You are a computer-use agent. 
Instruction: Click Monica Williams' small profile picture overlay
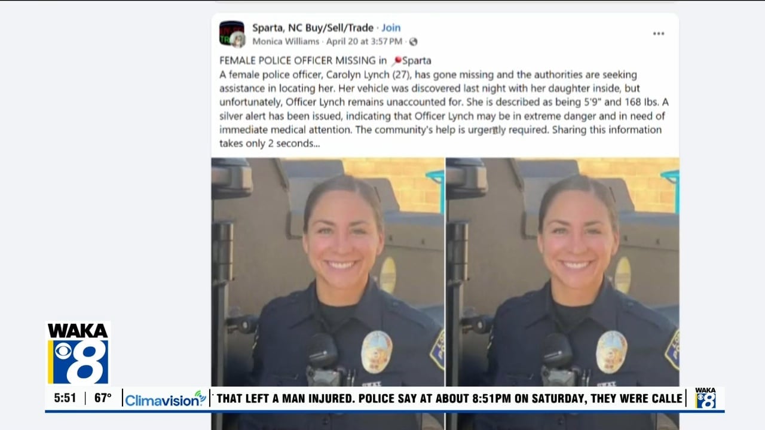(238, 40)
